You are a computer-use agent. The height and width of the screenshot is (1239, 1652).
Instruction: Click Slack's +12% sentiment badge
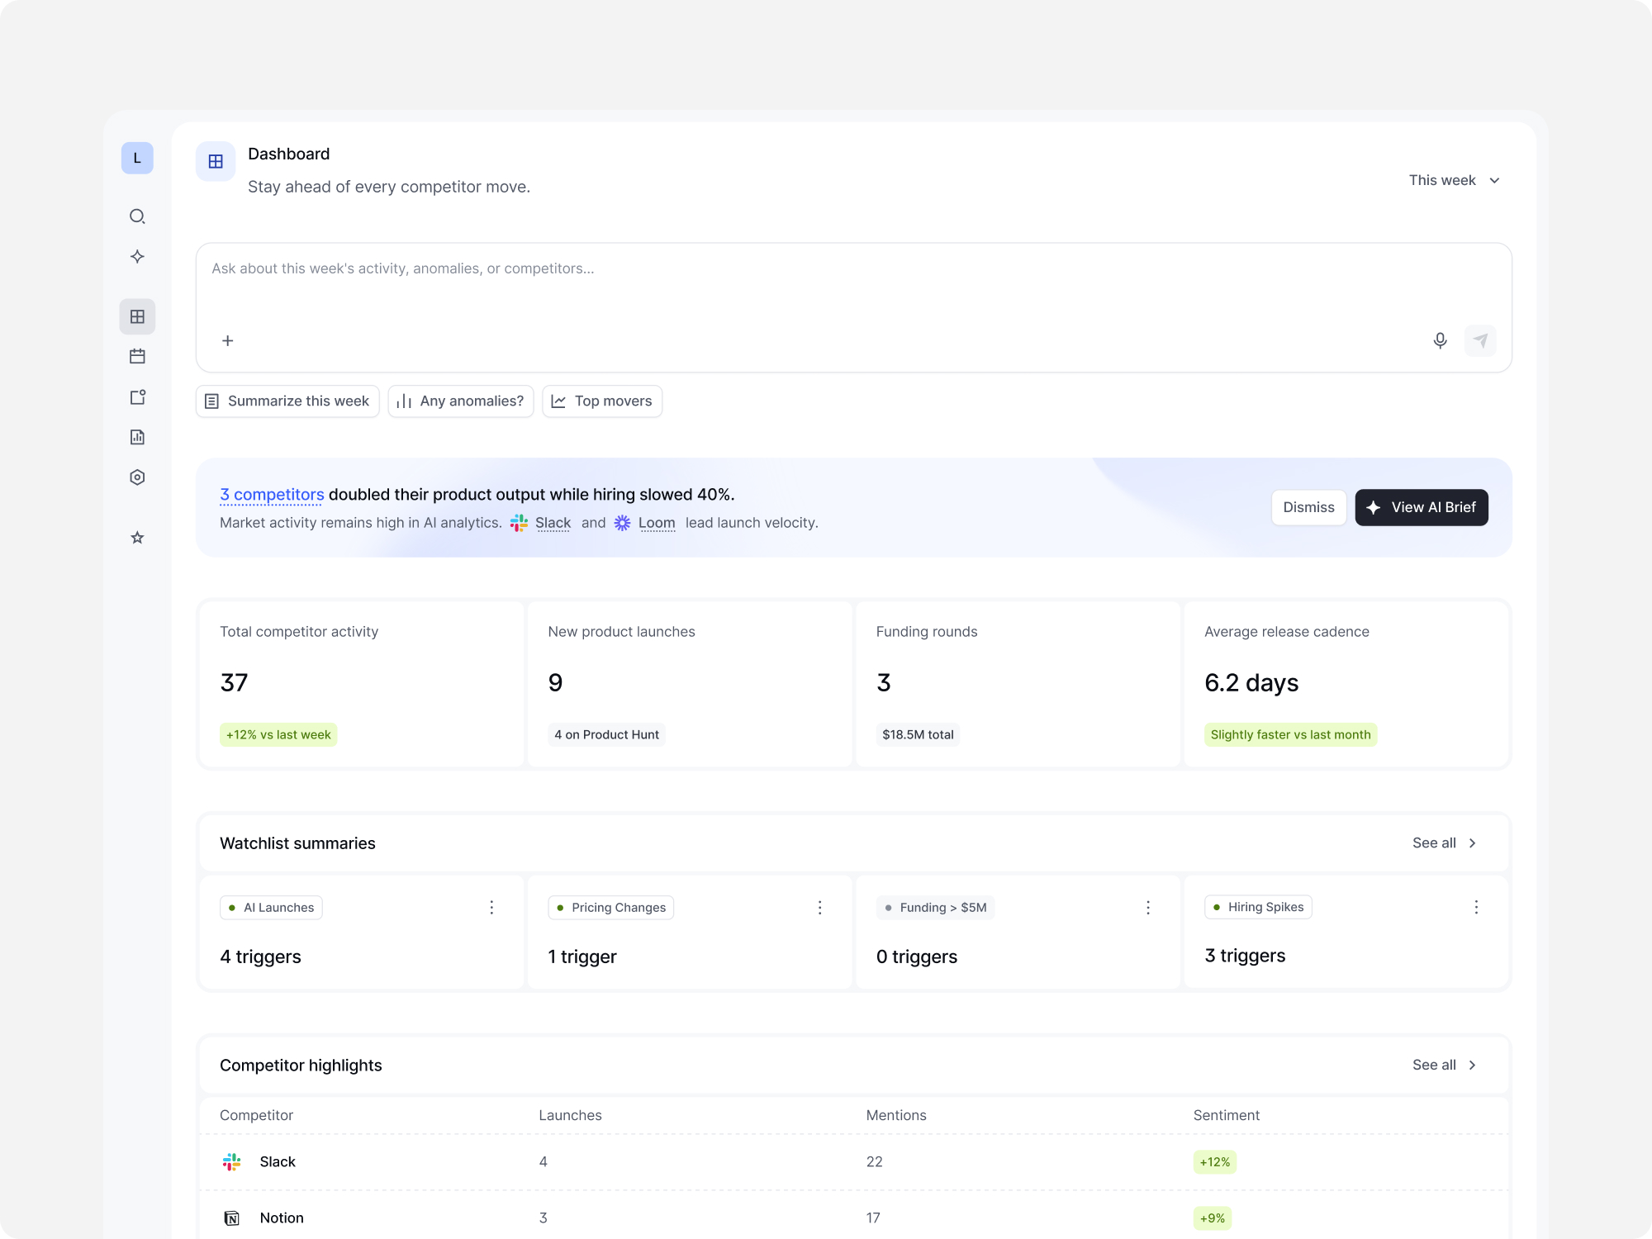click(1214, 1162)
